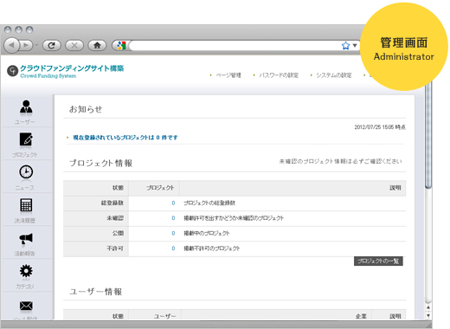This screenshot has width=450, height=329.
Task: Open the history dropdown beside Forward button
Action: point(36,45)
